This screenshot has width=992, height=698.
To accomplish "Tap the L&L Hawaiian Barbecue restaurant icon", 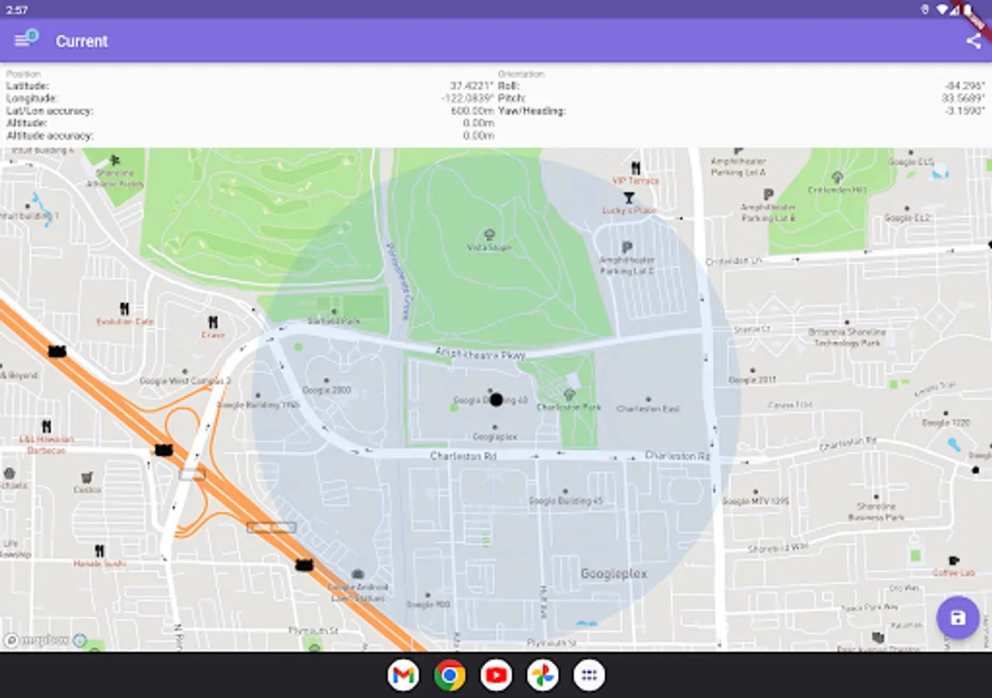I will click(46, 426).
